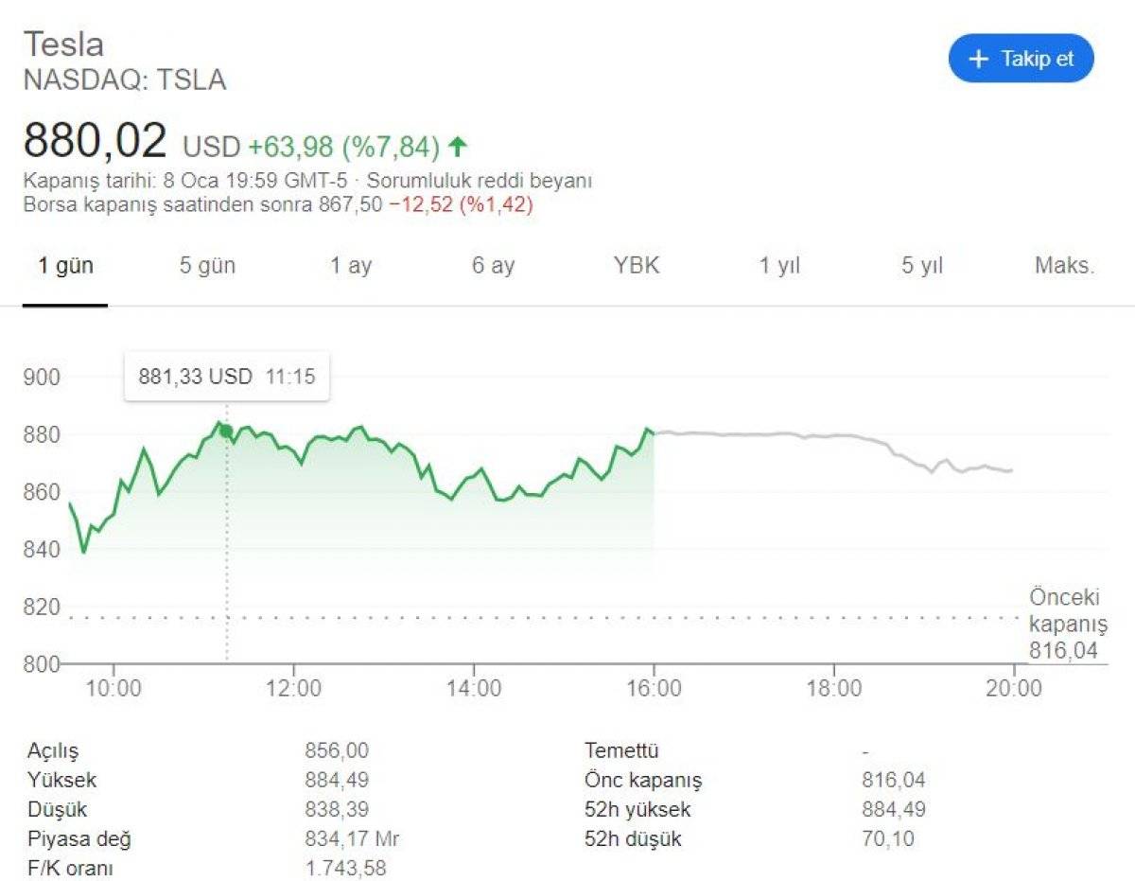The width and height of the screenshot is (1135, 881).
Task: Open the 1 yıl chart range
Action: point(777,266)
